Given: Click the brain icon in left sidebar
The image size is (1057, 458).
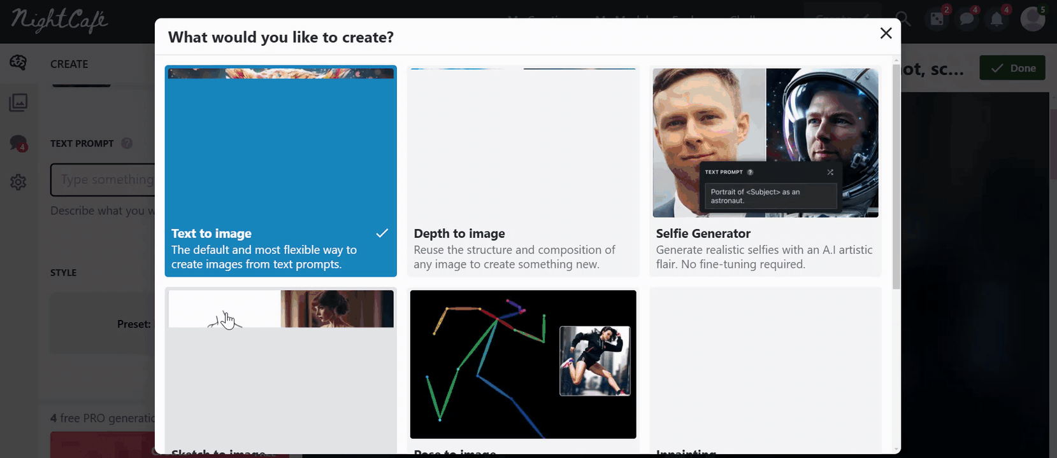Looking at the screenshot, I should point(18,62).
